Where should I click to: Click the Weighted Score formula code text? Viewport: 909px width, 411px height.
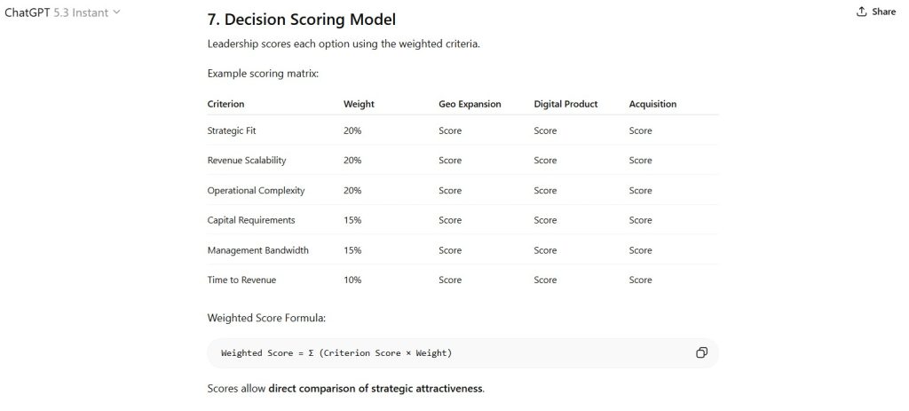[336, 352]
